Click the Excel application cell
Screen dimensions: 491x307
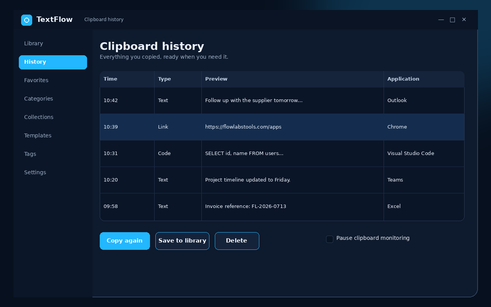coord(424,207)
